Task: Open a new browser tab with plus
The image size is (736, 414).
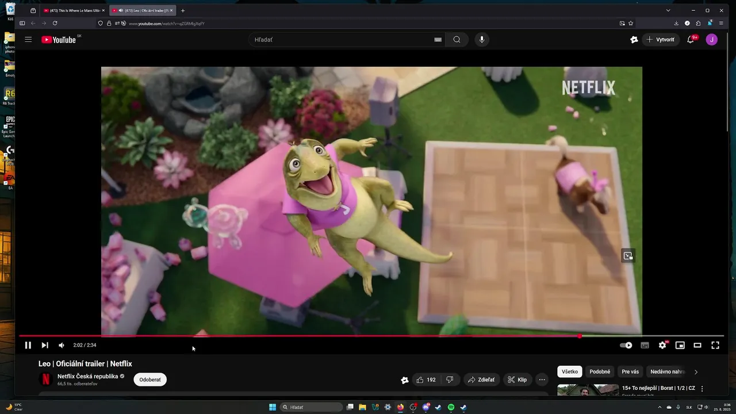Action: (183, 10)
